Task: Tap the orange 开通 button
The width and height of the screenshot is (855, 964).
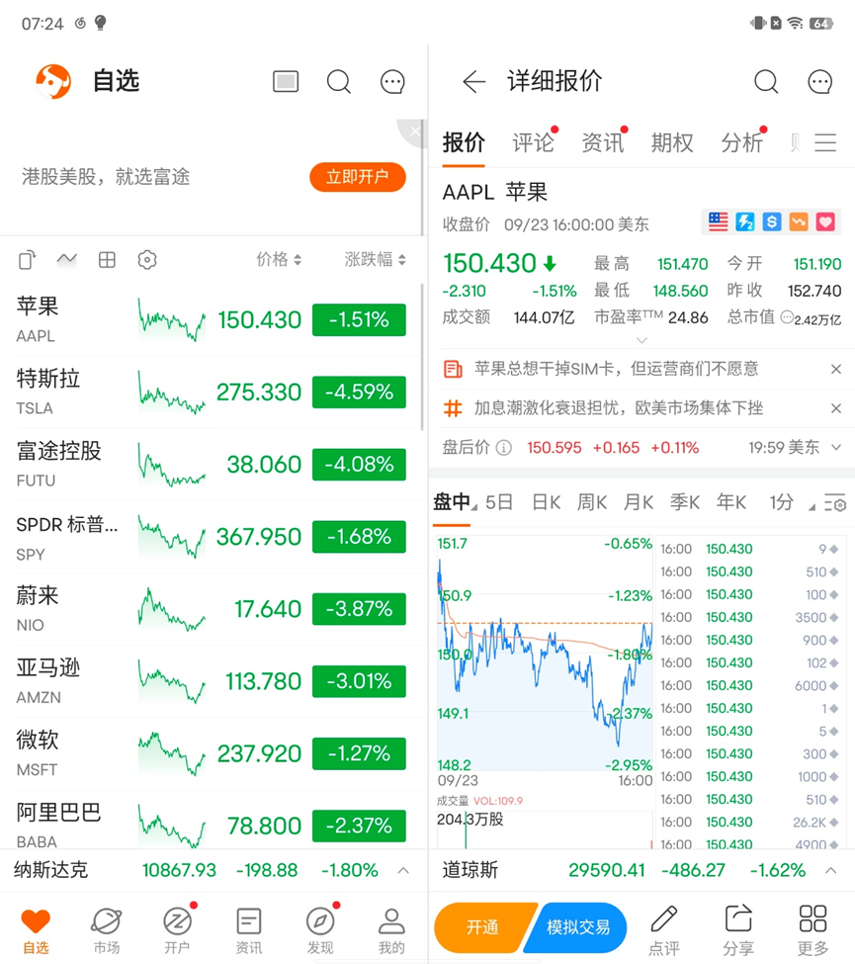Action: [x=483, y=927]
